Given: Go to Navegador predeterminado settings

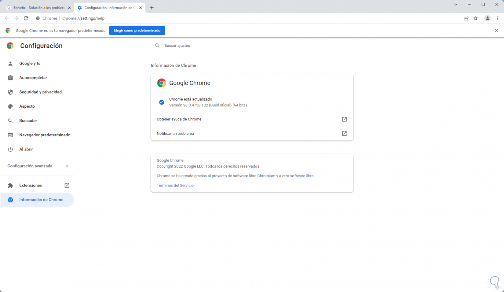Looking at the screenshot, I should tap(45, 135).
